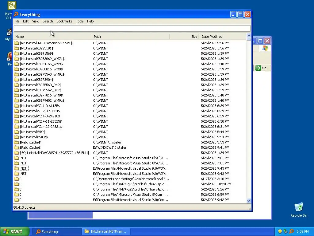Select folder icon of $NtUninstallVC12-0-40664$
This screenshot has width=314, height=236.
coord(17,111)
